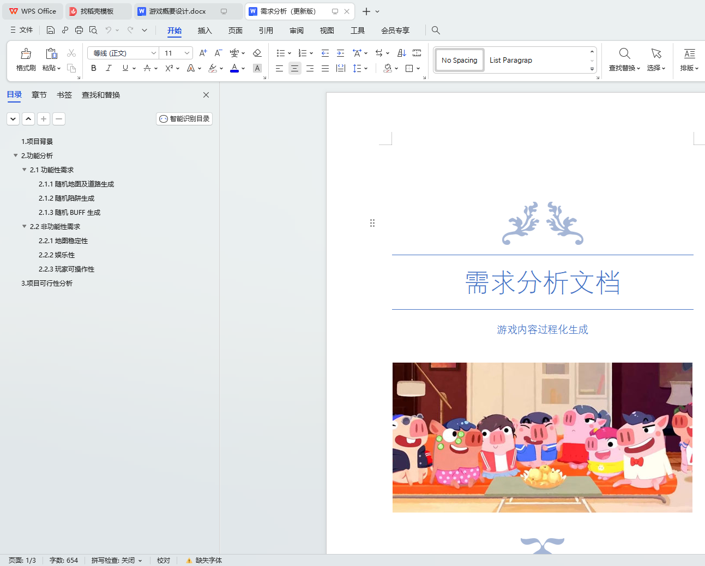Click the bulleted list icon
Screen dimensions: 705x566
point(281,53)
